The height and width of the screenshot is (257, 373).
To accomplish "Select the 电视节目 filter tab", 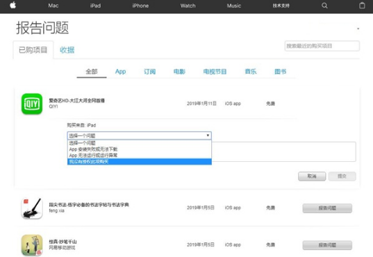I will (215, 72).
